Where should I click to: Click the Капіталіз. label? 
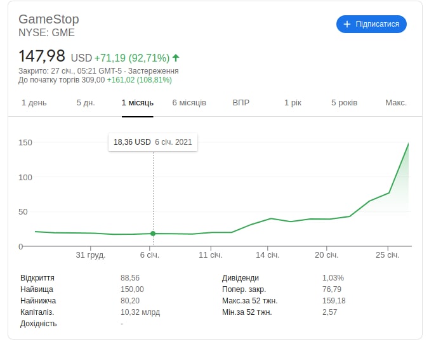(37, 312)
